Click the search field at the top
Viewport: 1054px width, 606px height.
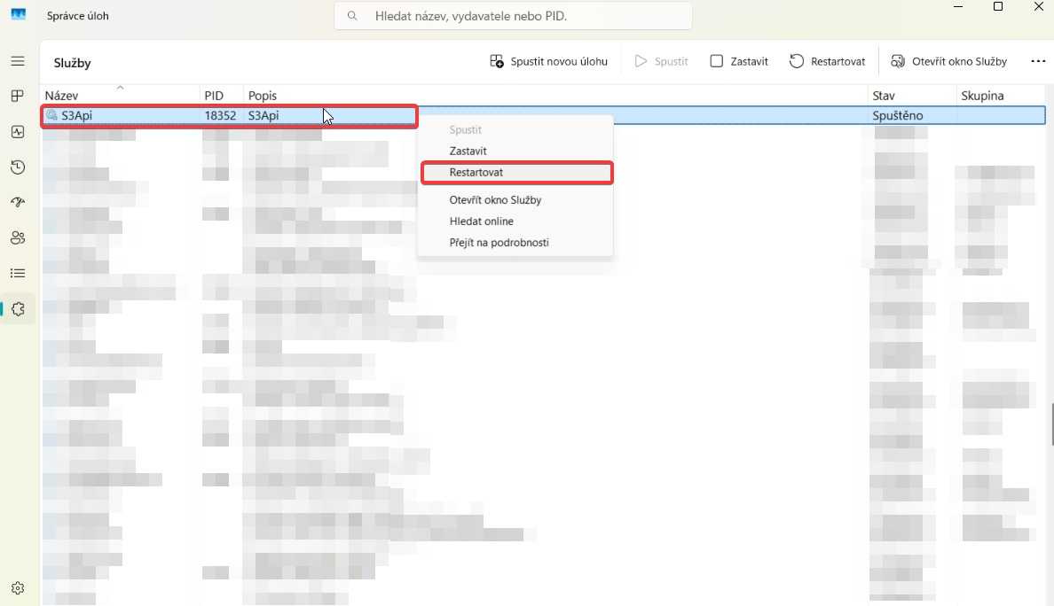[x=513, y=16]
